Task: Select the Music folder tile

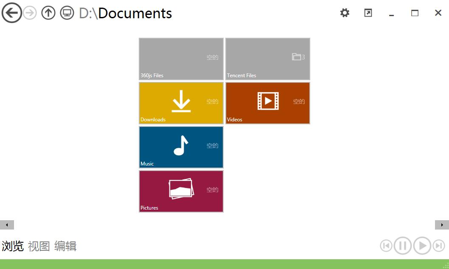Action: pyautogui.click(x=181, y=147)
